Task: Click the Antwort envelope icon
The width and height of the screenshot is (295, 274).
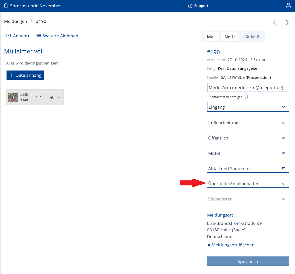Action: (9, 36)
